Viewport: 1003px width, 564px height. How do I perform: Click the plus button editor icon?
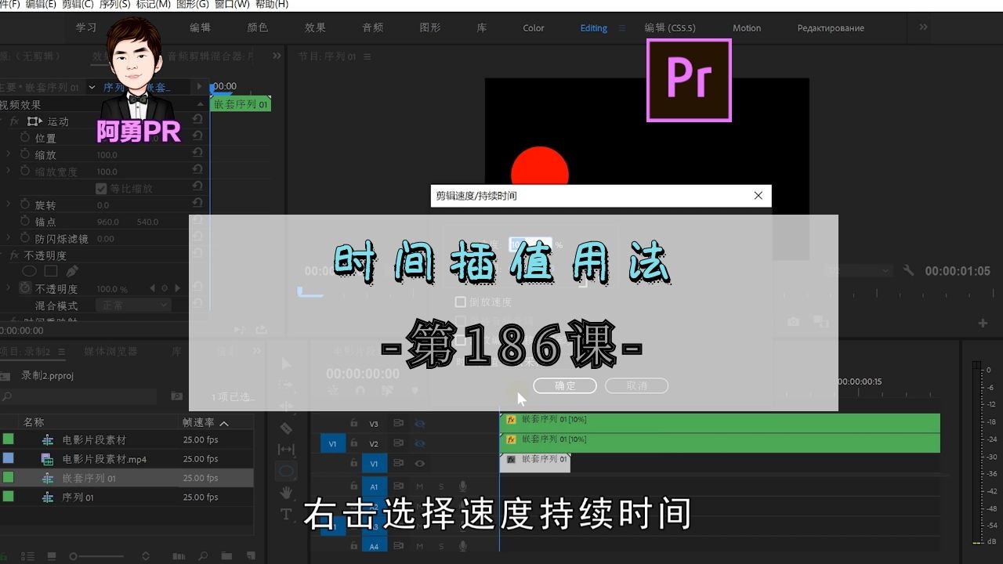tap(983, 323)
